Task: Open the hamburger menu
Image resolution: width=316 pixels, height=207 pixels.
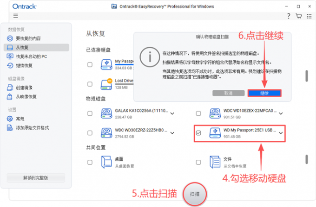Action: tap(15, 16)
